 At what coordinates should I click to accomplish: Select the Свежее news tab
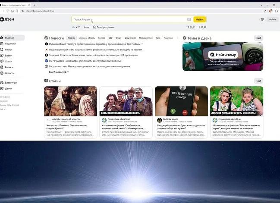102,38
